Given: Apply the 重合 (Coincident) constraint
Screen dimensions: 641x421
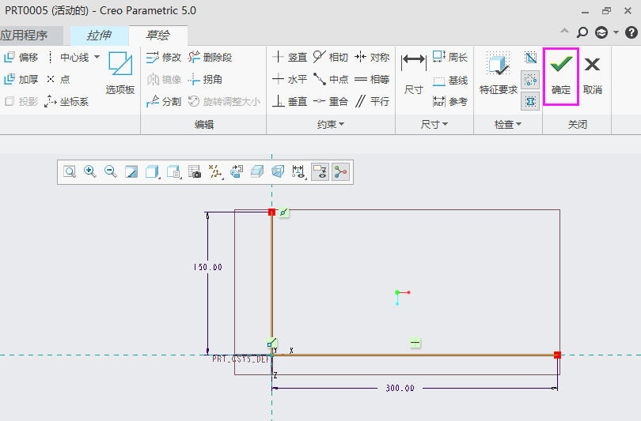Looking at the screenshot, I should pos(331,101).
